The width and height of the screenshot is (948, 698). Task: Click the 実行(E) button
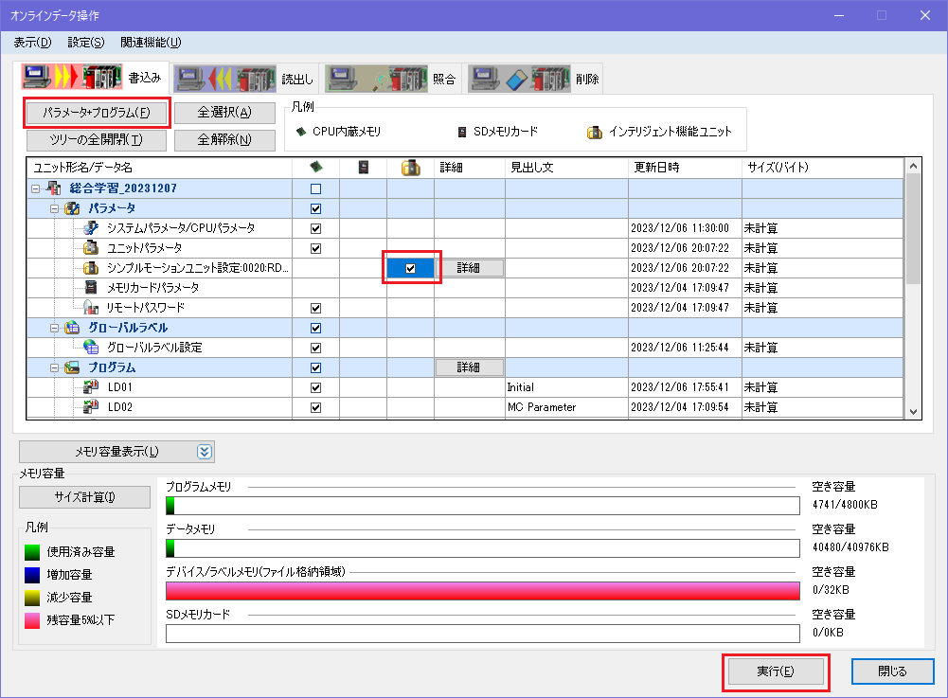775,670
